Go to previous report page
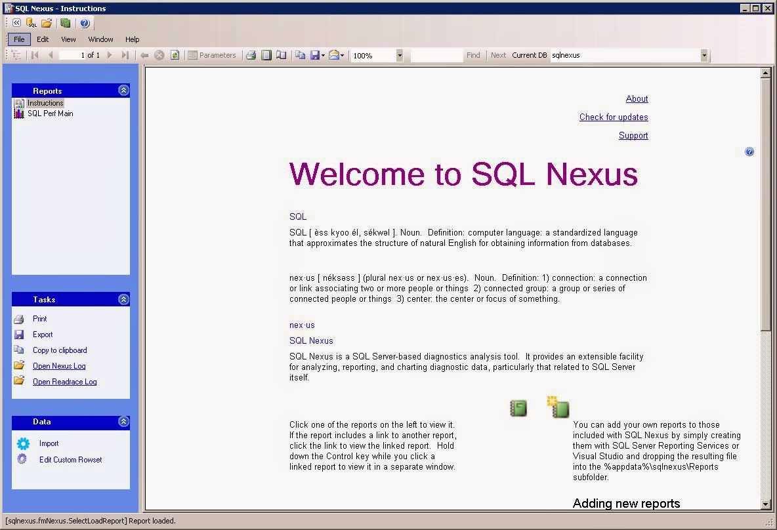The image size is (777, 530). pos(50,55)
